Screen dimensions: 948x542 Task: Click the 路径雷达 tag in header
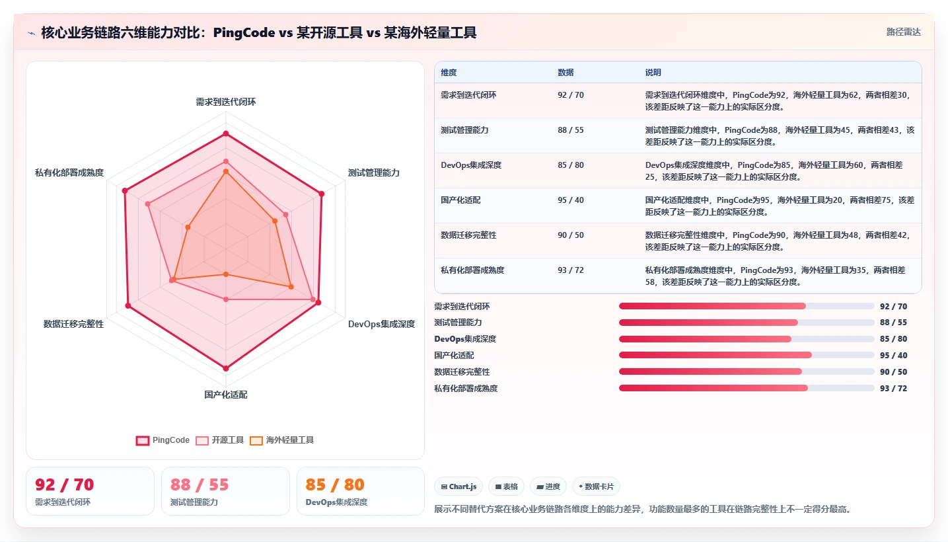point(903,32)
